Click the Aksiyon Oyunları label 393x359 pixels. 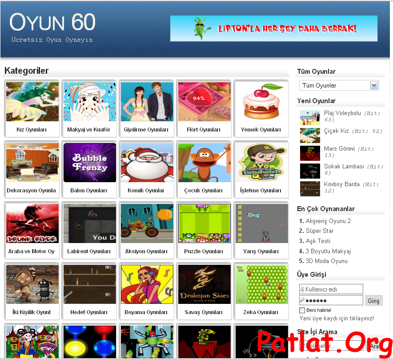[x=146, y=251]
